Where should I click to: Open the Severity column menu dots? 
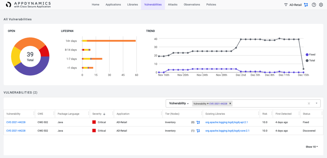coord(113,114)
